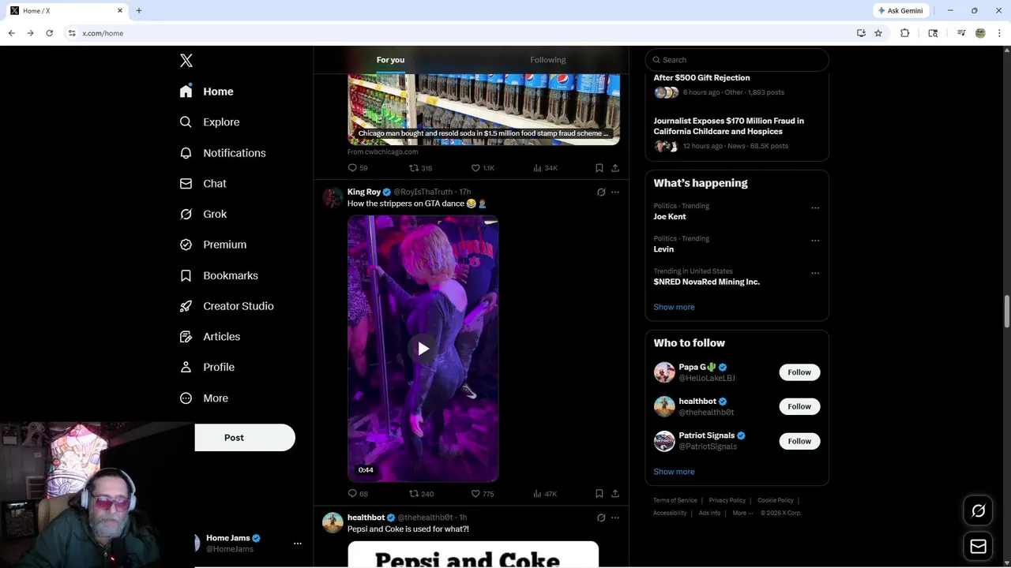Go to Home in sidebar
Screen dimensions: 1011x568
click(x=207, y=92)
